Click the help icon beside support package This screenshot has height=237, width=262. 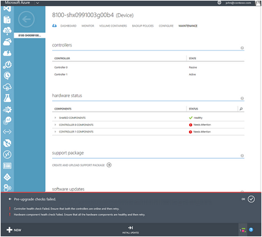(x=242, y=155)
